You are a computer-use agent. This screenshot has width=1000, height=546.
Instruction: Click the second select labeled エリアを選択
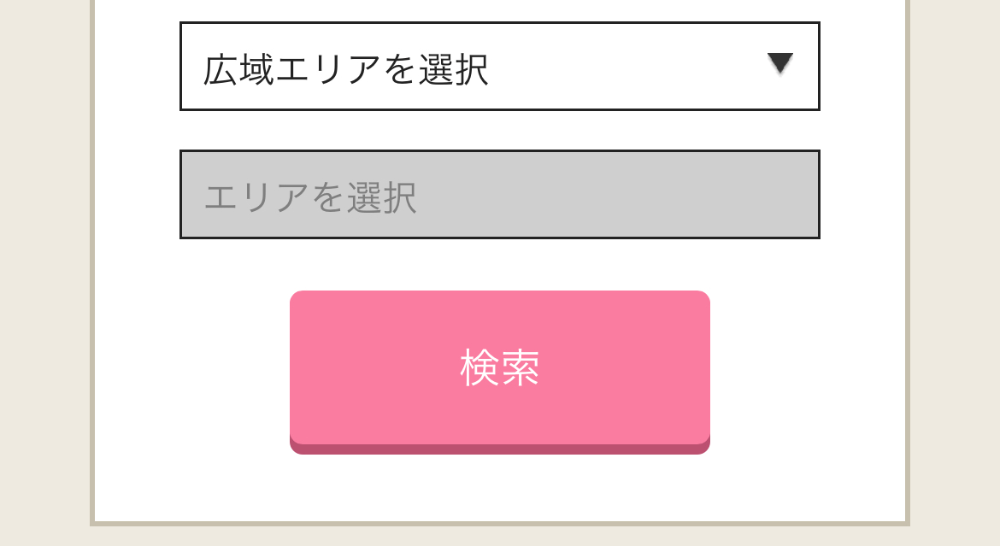click(x=499, y=195)
